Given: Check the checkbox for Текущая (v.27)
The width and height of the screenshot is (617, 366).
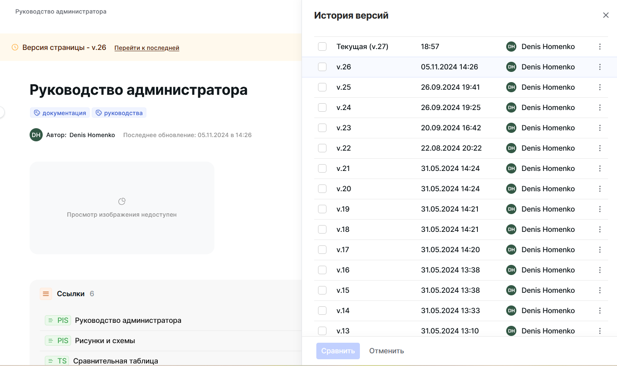Looking at the screenshot, I should pos(322,47).
